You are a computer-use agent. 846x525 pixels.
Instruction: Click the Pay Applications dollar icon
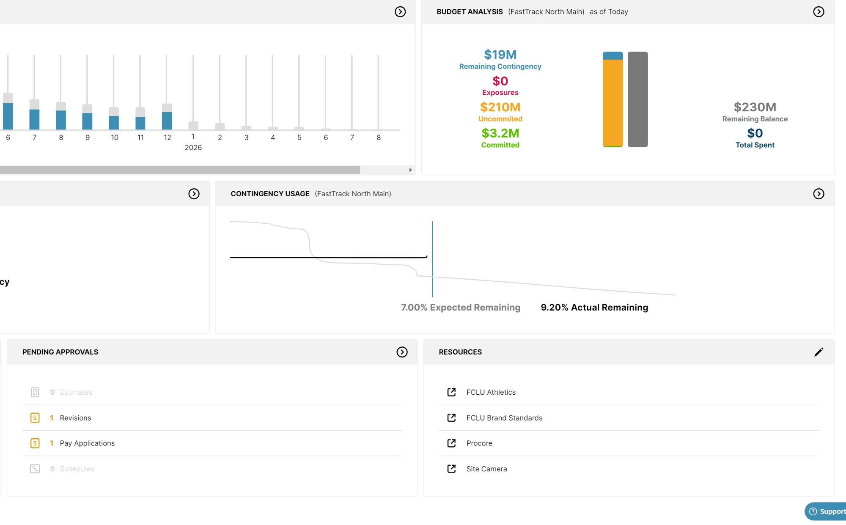pyautogui.click(x=35, y=443)
